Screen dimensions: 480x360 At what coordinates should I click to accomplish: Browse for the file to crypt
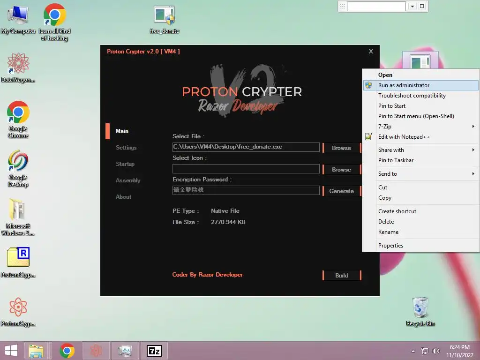pos(342,148)
